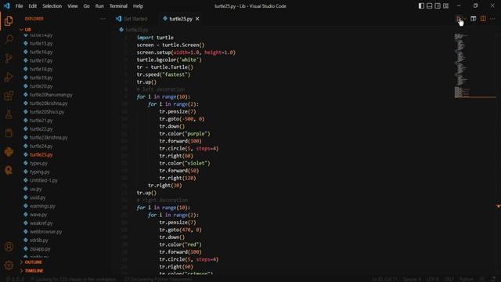Screen dimensions: 501x282
Task: Open the Selection menu
Action: [52, 6]
